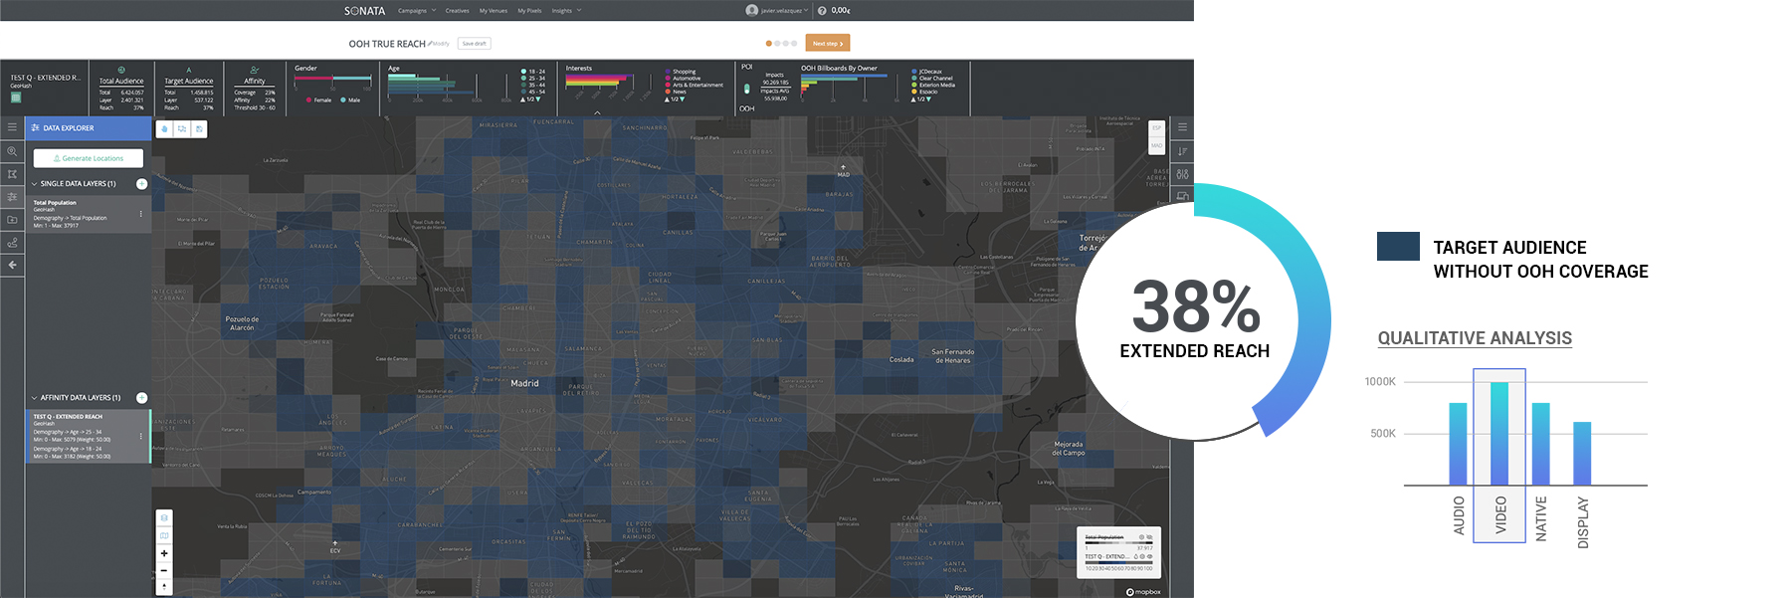
Task: Open the right sidebar hamburger menu
Action: (x=1182, y=127)
